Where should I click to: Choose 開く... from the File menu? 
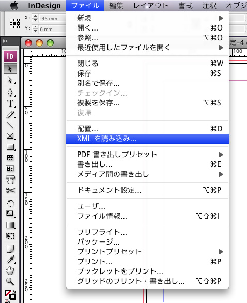click(x=147, y=28)
